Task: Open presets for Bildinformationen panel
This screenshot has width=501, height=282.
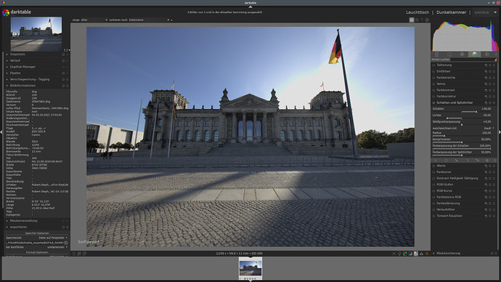Action: pyautogui.click(x=67, y=86)
